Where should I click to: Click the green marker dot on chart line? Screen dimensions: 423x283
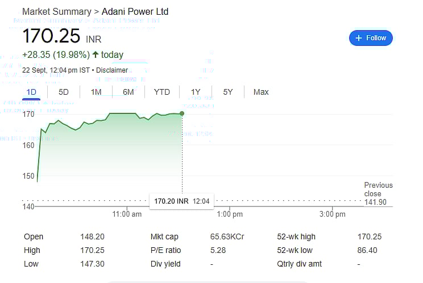(x=182, y=113)
